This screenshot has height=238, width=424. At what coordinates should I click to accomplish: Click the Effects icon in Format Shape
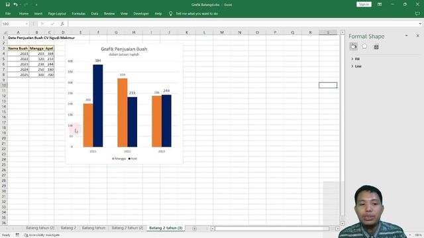pos(364,47)
